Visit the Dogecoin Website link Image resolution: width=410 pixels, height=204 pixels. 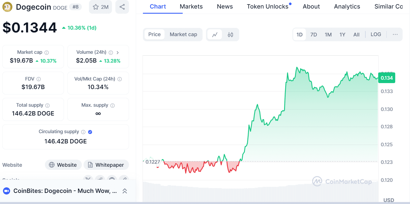pyautogui.click(x=63, y=165)
